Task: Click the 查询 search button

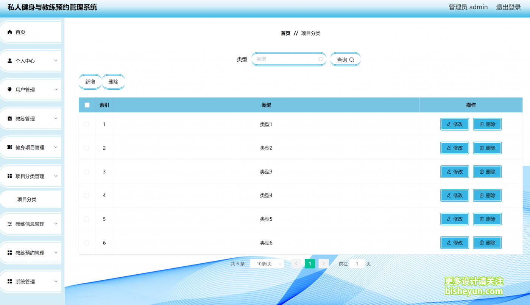Action: pos(345,59)
